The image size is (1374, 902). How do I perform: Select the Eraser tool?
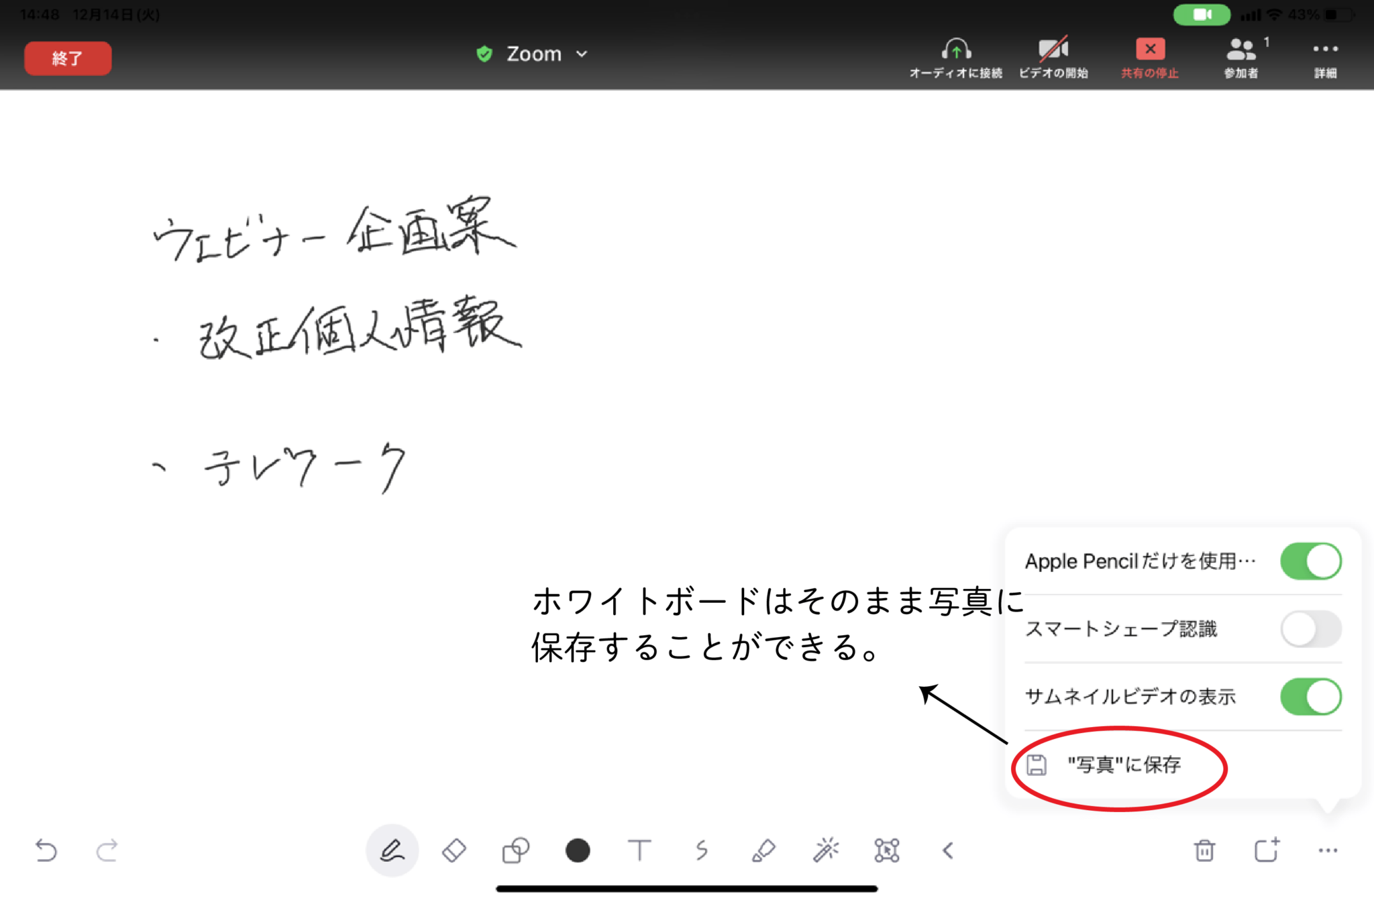[454, 850]
